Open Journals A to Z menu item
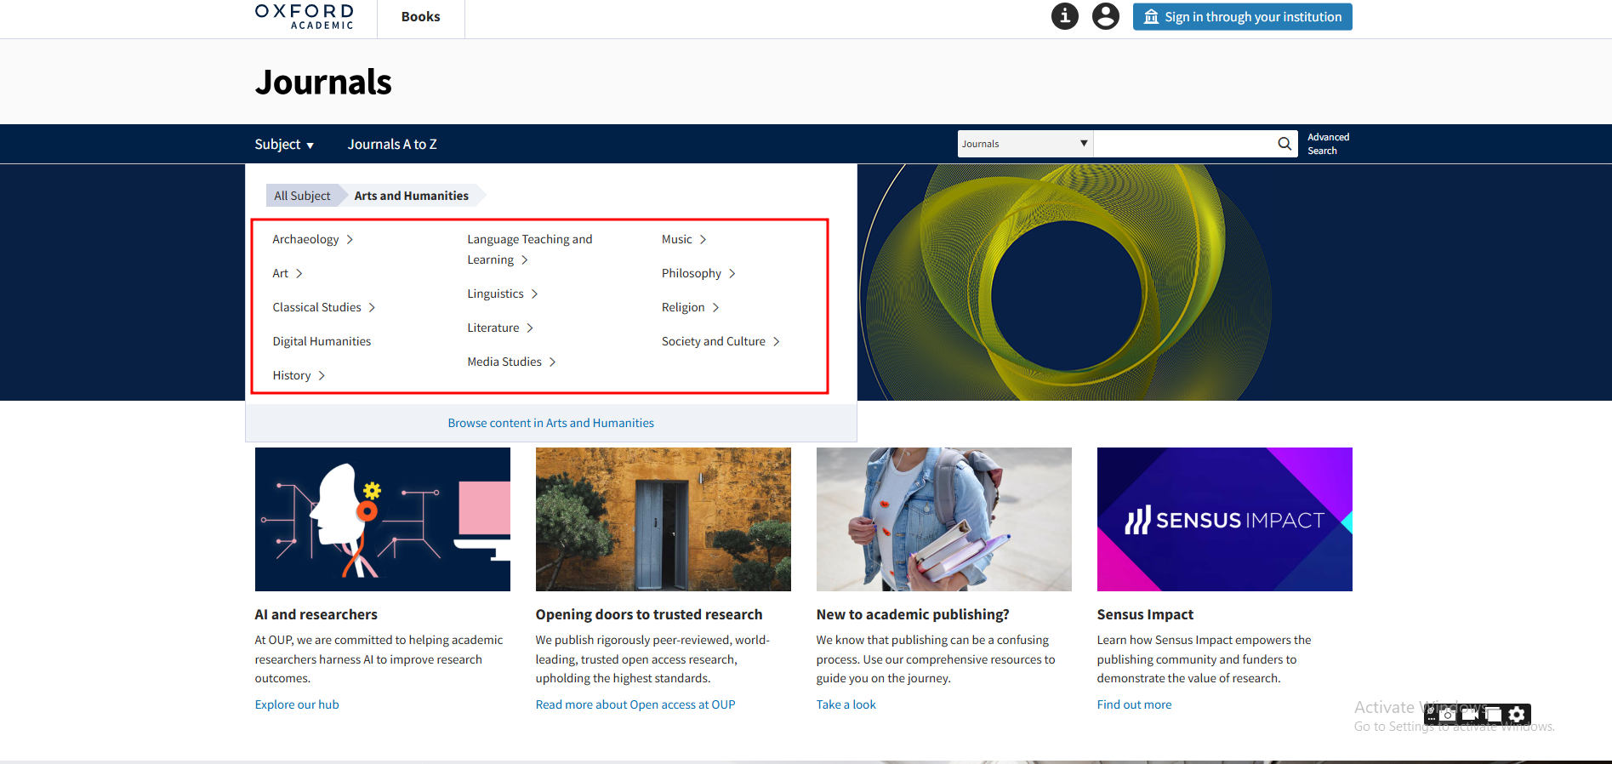Screen dimensions: 1612x764 pos(391,145)
